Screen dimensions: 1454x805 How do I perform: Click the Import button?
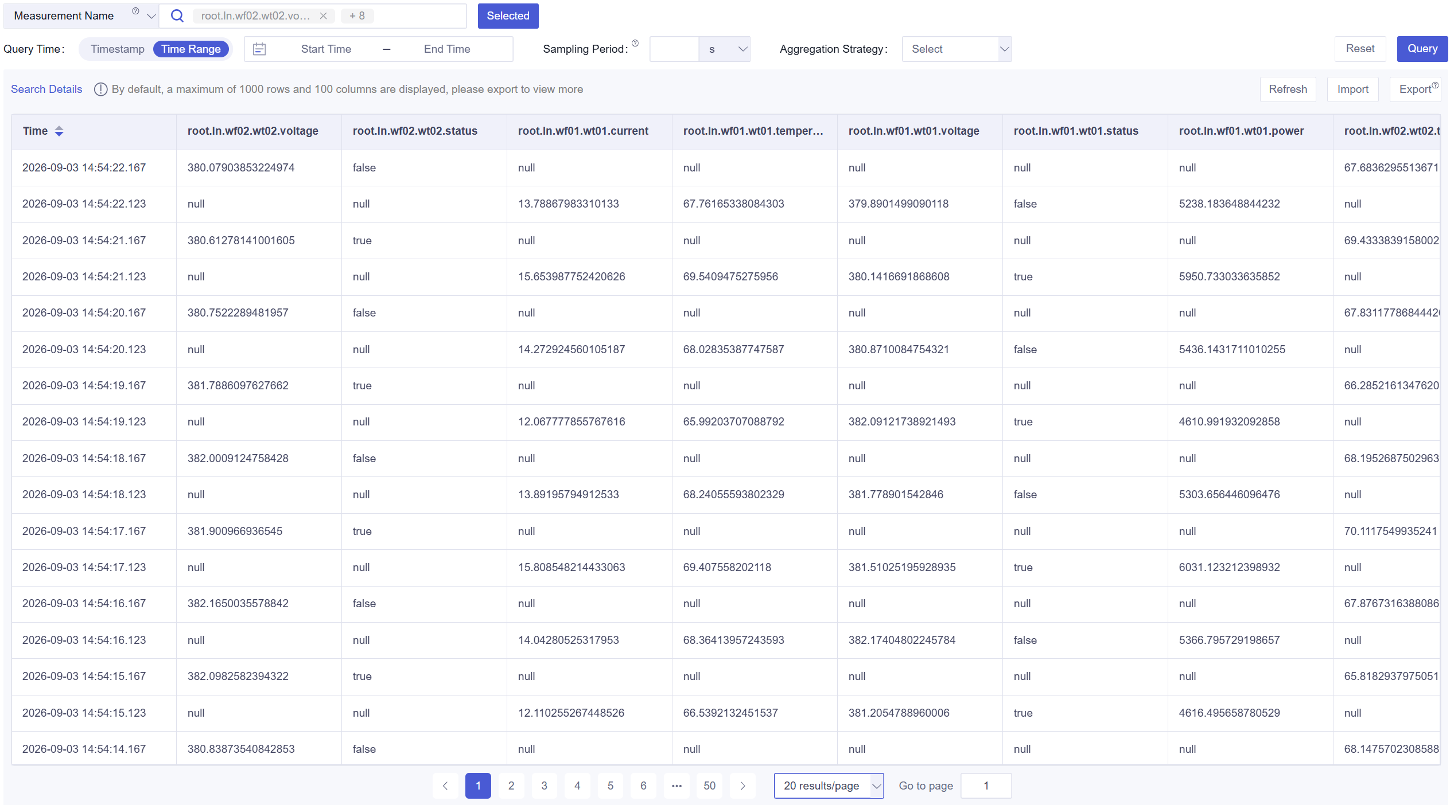(x=1352, y=89)
